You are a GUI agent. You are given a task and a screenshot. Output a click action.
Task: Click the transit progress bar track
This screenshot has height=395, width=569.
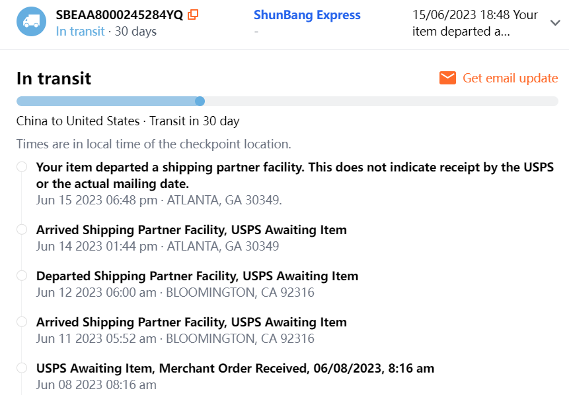[377, 101]
